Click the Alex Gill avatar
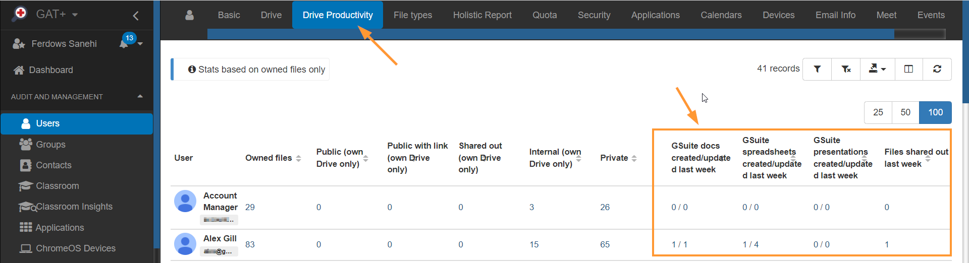The height and width of the screenshot is (263, 969). coord(185,244)
